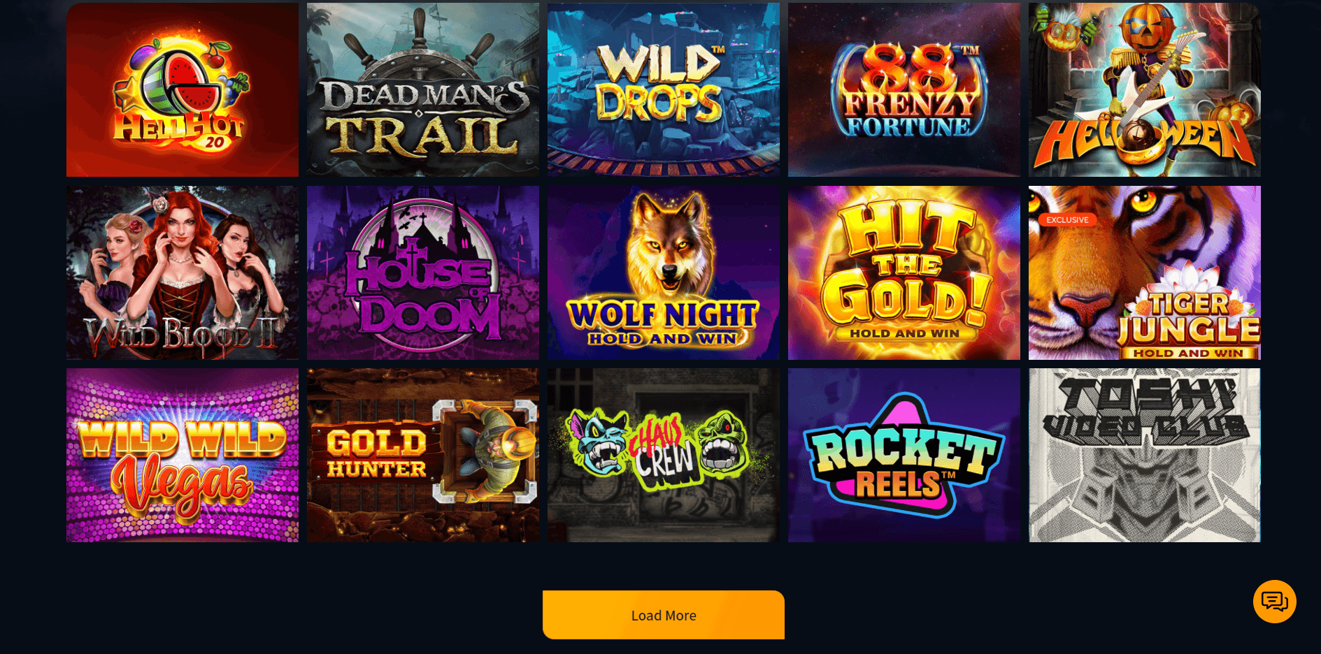1321x654 pixels.
Task: Open the Hell Hot 20 game
Action: coord(183,89)
